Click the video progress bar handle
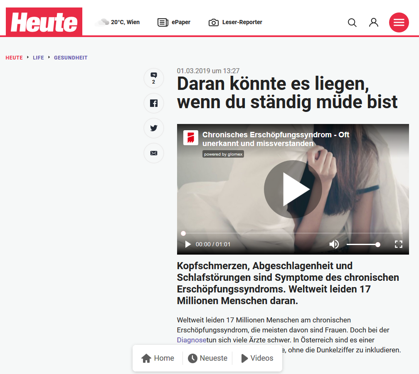This screenshot has height=374, width=419. coord(183,233)
